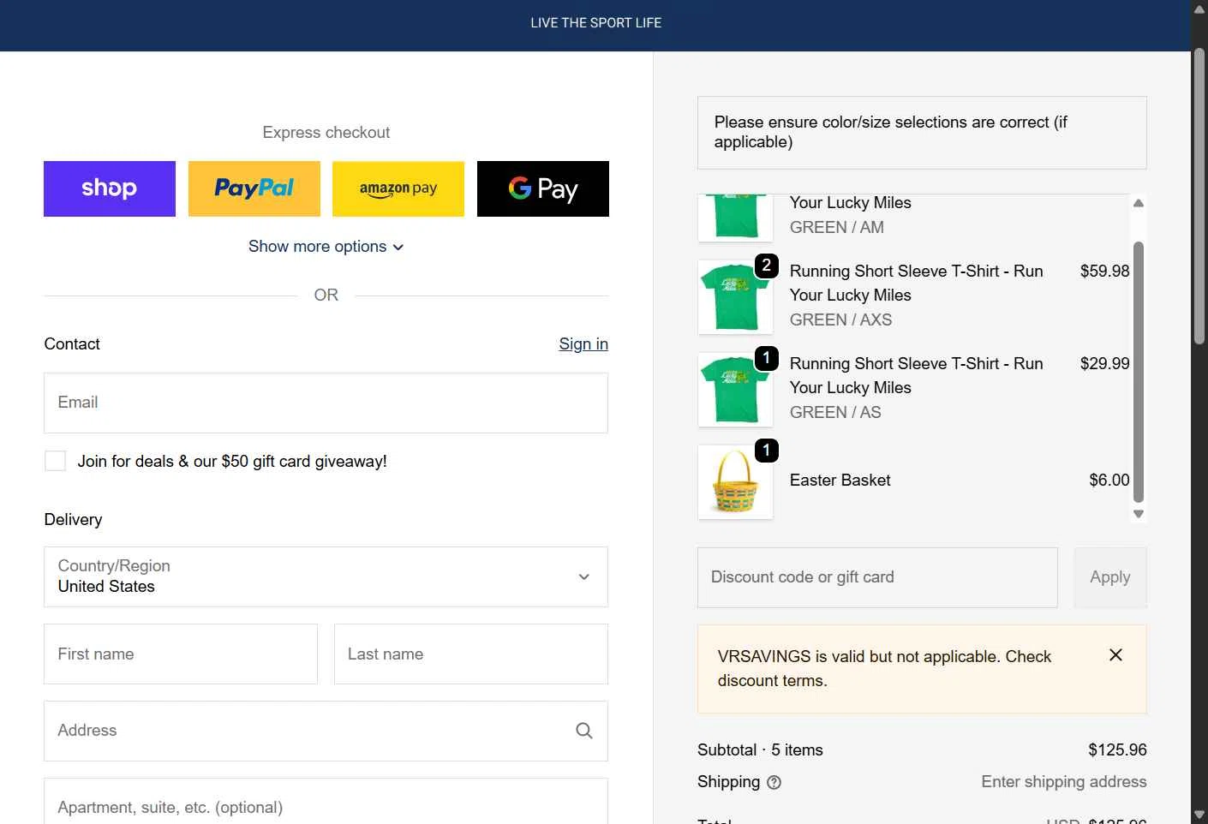The image size is (1208, 824).
Task: Check out with Google Pay
Action: point(543,188)
